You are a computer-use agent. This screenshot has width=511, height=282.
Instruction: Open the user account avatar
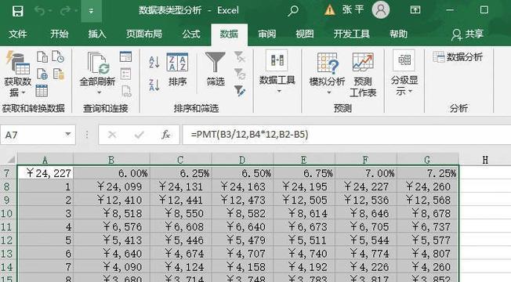[x=381, y=9]
